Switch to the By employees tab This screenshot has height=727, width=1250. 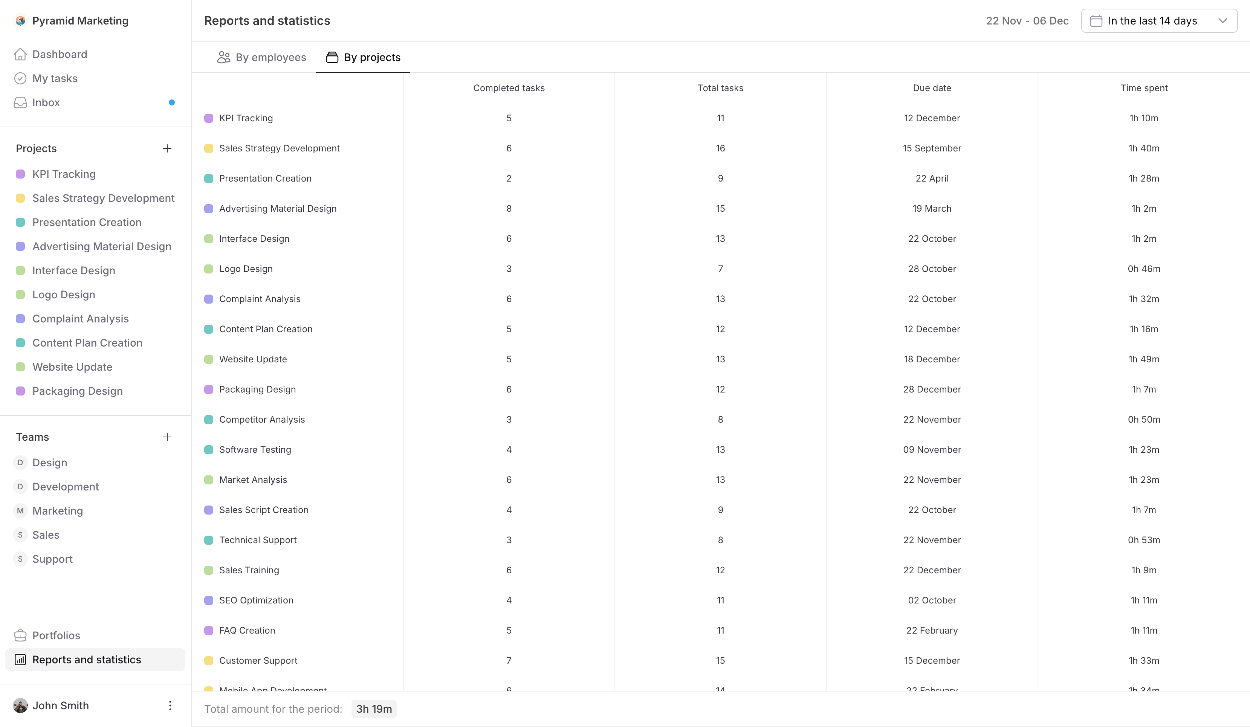(x=271, y=57)
